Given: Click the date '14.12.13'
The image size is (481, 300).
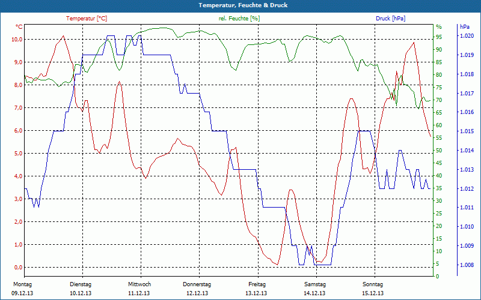Looking at the screenshot, I should click(314, 293).
